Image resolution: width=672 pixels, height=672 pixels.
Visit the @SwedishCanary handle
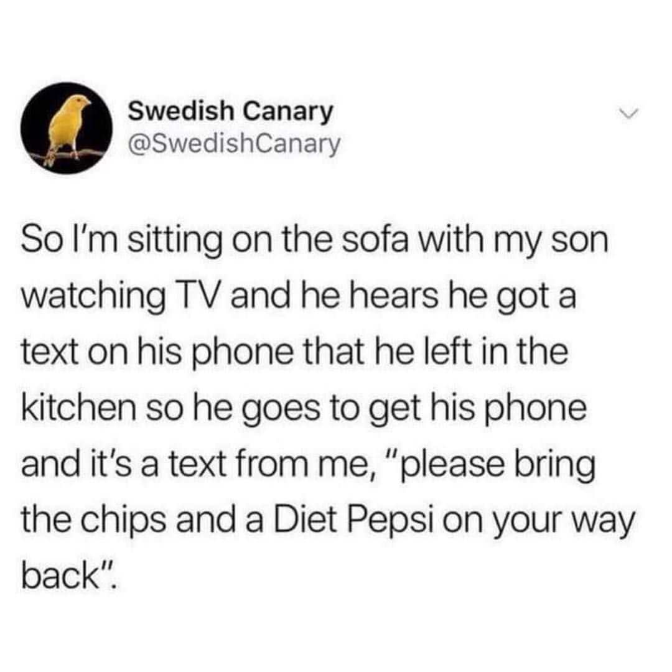235,144
